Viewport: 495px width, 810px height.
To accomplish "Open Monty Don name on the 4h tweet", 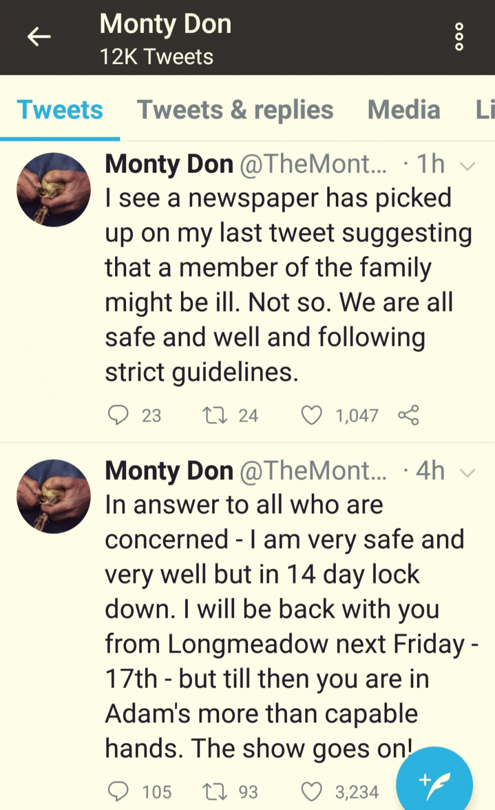I will 169,471.
